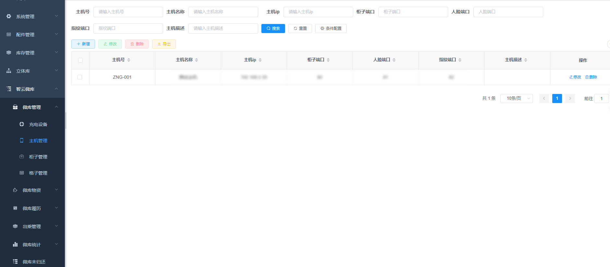Click the 微库统计 bar chart icon

pyautogui.click(x=15, y=244)
